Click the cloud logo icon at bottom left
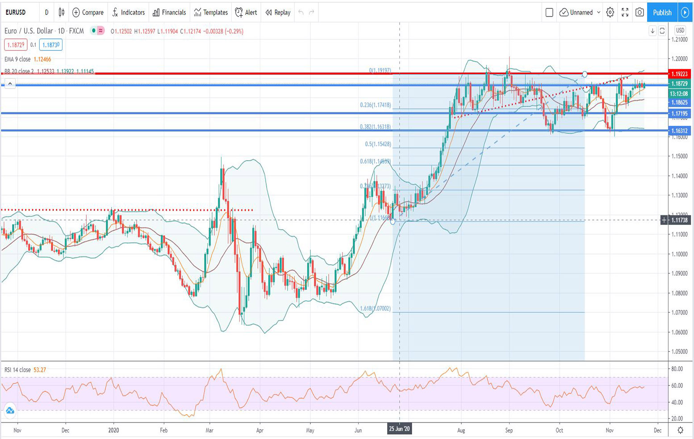The width and height of the screenshot is (694, 439). pos(10,410)
